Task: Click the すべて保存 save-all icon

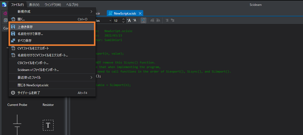Action: click(13, 41)
